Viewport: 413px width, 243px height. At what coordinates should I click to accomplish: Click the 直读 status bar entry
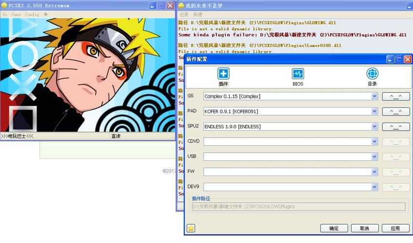coord(116,136)
